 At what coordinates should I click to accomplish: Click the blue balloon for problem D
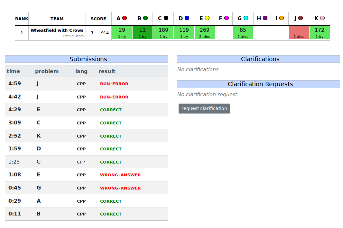(x=187, y=18)
